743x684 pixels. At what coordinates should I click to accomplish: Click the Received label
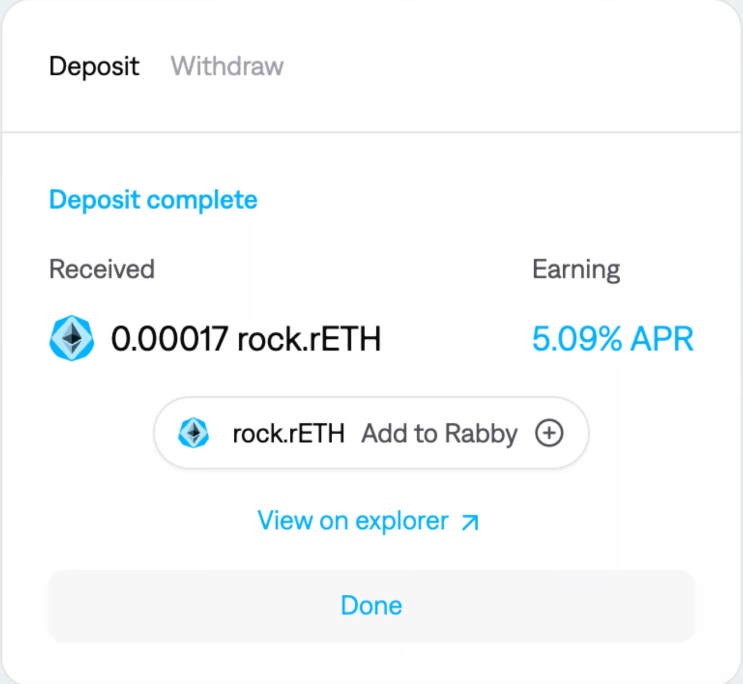click(x=102, y=269)
